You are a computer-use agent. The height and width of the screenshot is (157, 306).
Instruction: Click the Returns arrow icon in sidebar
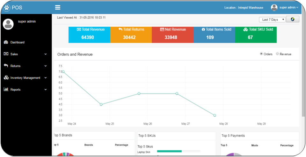point(6,65)
